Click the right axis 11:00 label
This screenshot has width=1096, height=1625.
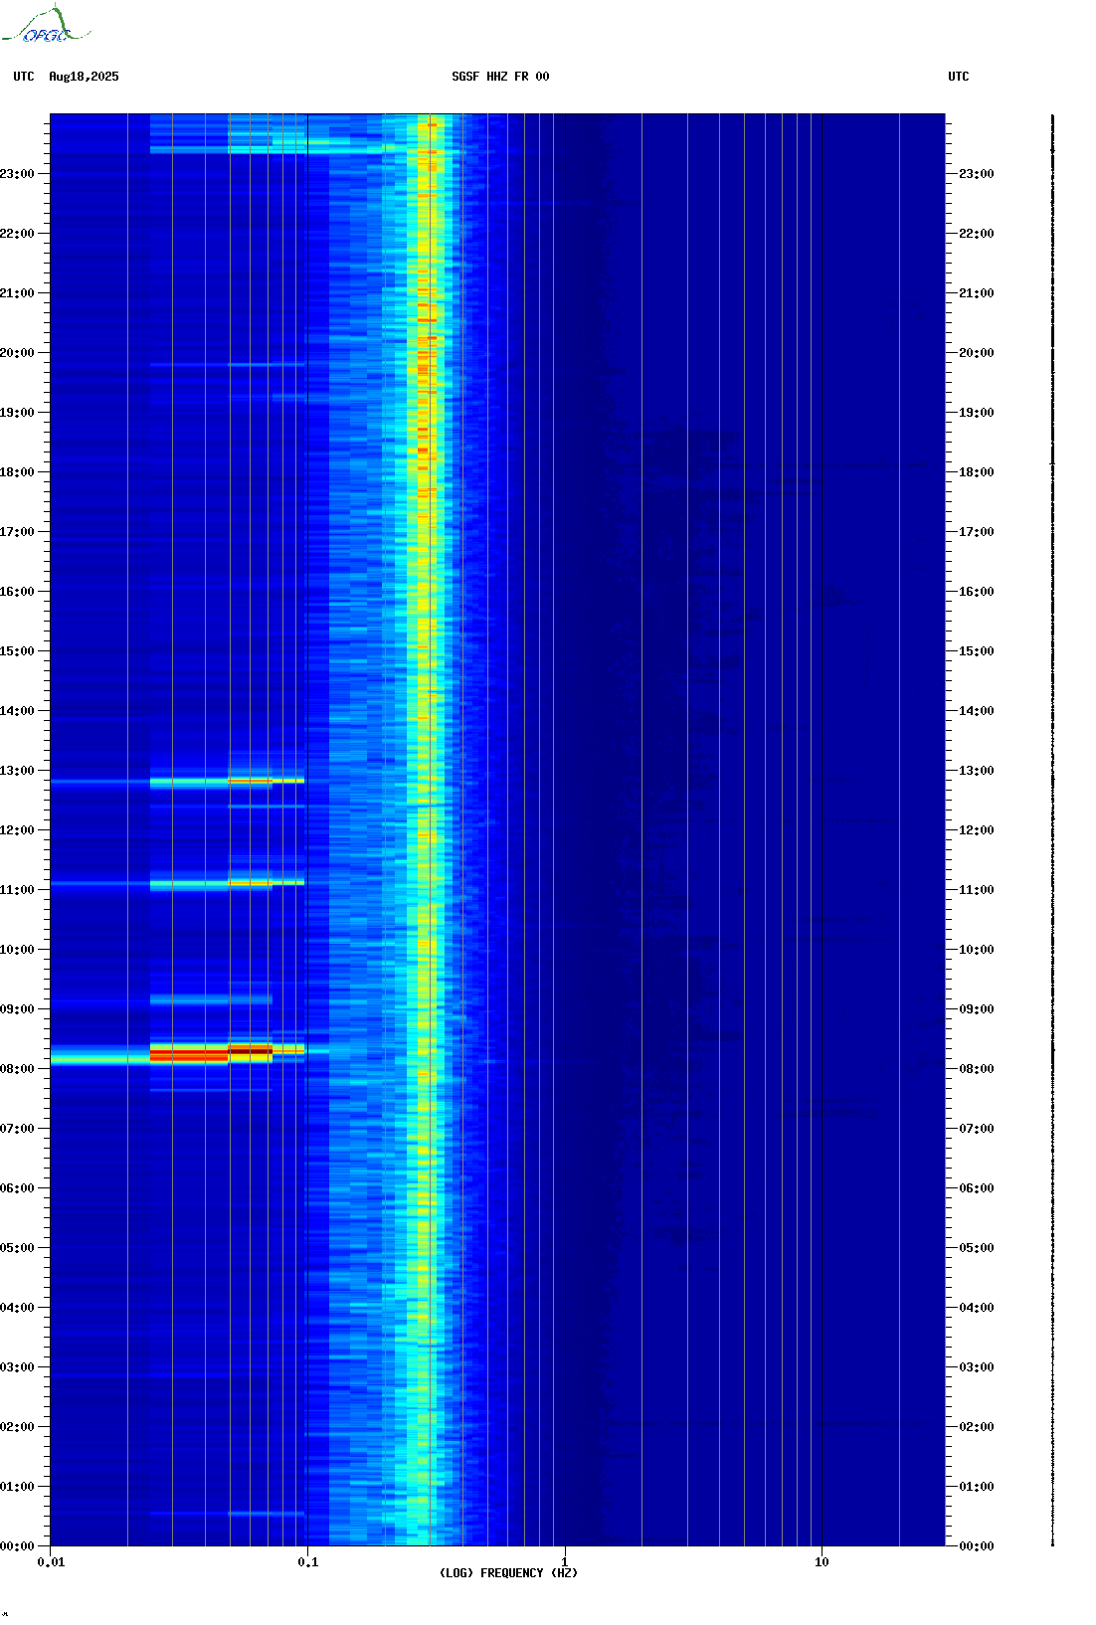pyautogui.click(x=976, y=890)
